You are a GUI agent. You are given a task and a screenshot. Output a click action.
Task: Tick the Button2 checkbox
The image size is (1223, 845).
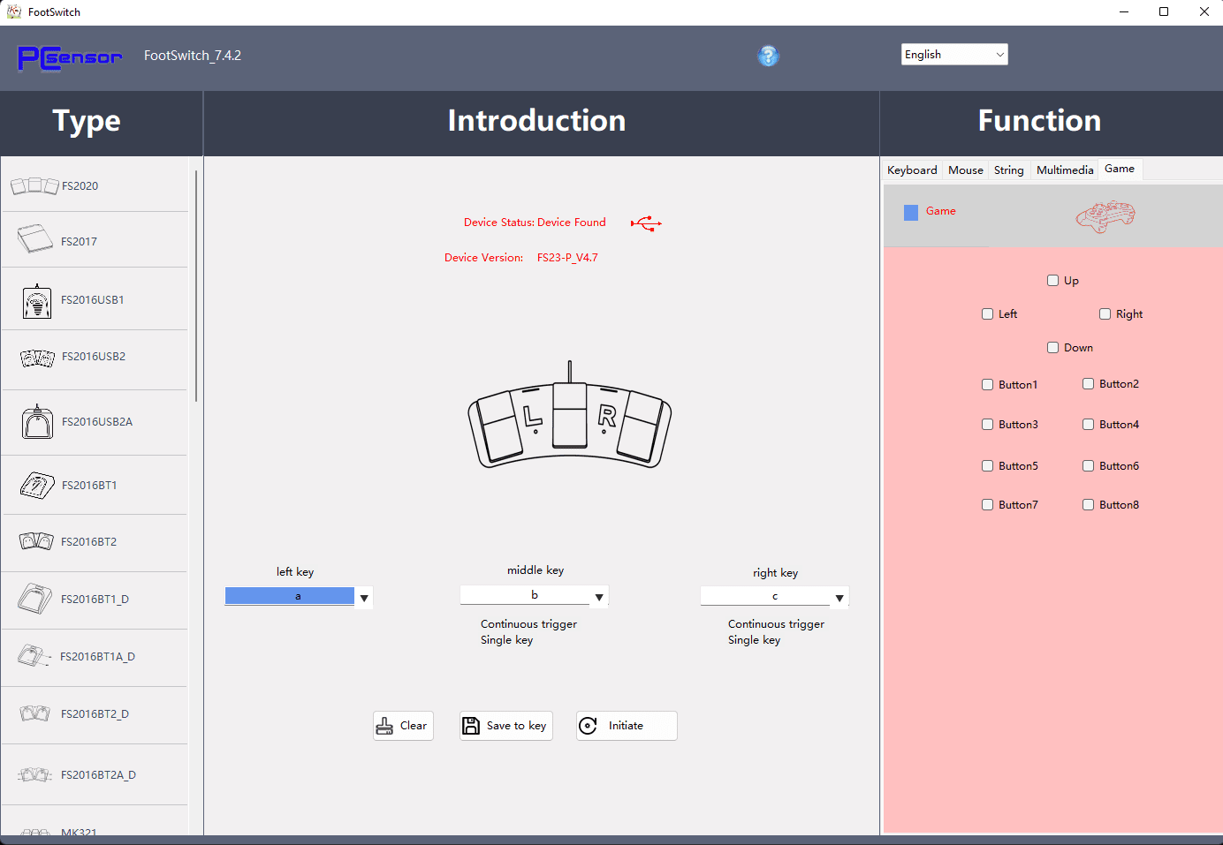click(1088, 384)
